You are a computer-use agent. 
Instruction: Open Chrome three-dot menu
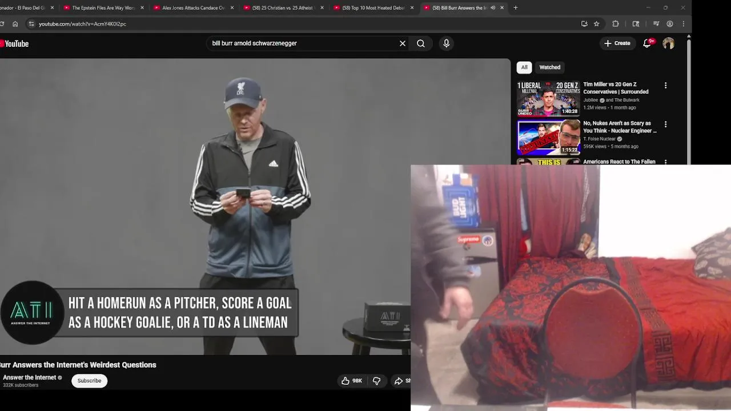point(683,24)
